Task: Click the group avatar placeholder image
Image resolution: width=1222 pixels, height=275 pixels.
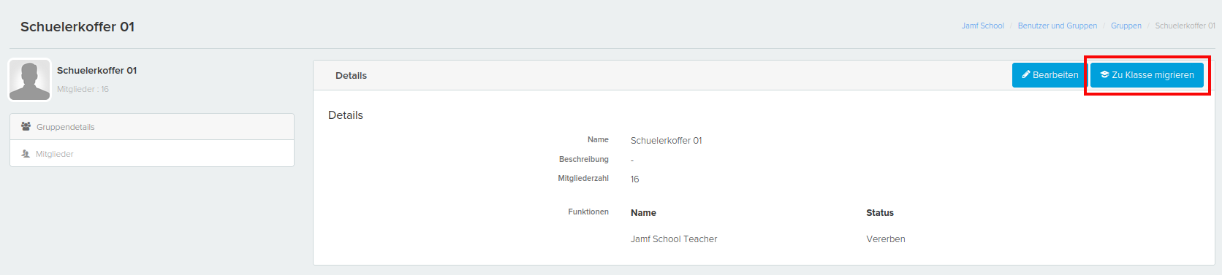Action: tap(30, 80)
